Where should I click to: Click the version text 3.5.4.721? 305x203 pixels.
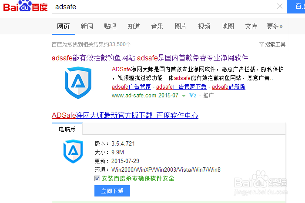coord(123,143)
